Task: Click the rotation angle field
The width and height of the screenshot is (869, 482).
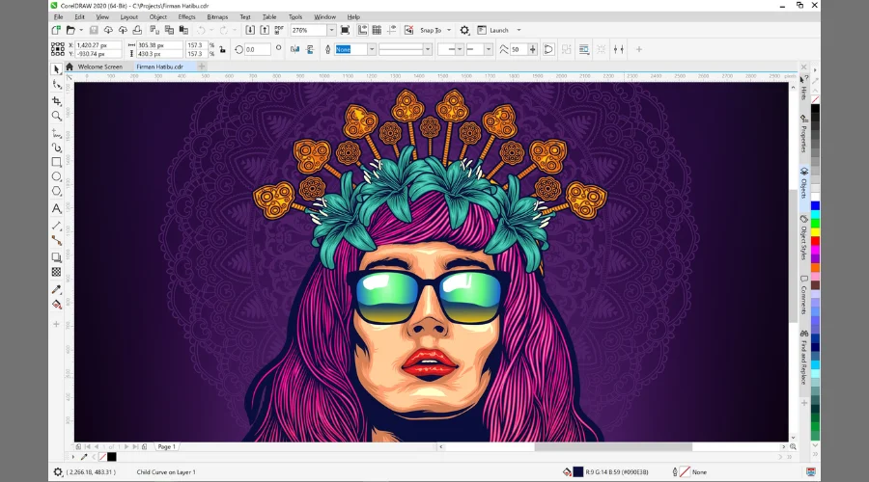Action: tap(257, 49)
